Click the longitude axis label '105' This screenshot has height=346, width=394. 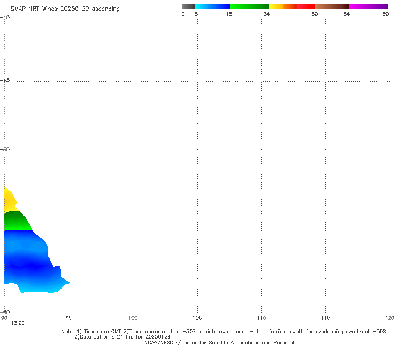pos(197,318)
